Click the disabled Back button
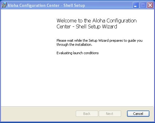Image resolution: width=155 pixels, height=123 pixels. [x=87, y=114]
